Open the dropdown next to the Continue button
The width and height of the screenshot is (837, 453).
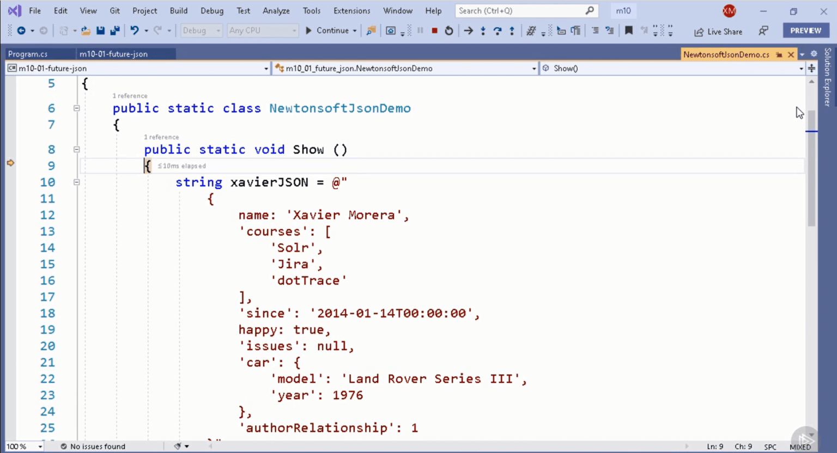[x=355, y=30]
